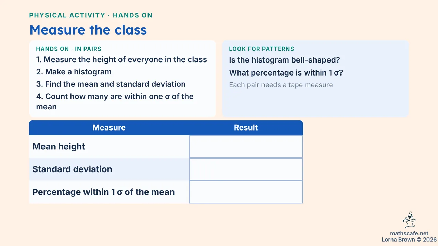The height and width of the screenshot is (246, 438).
Task: Select the Measure the class title
Action: (88, 30)
